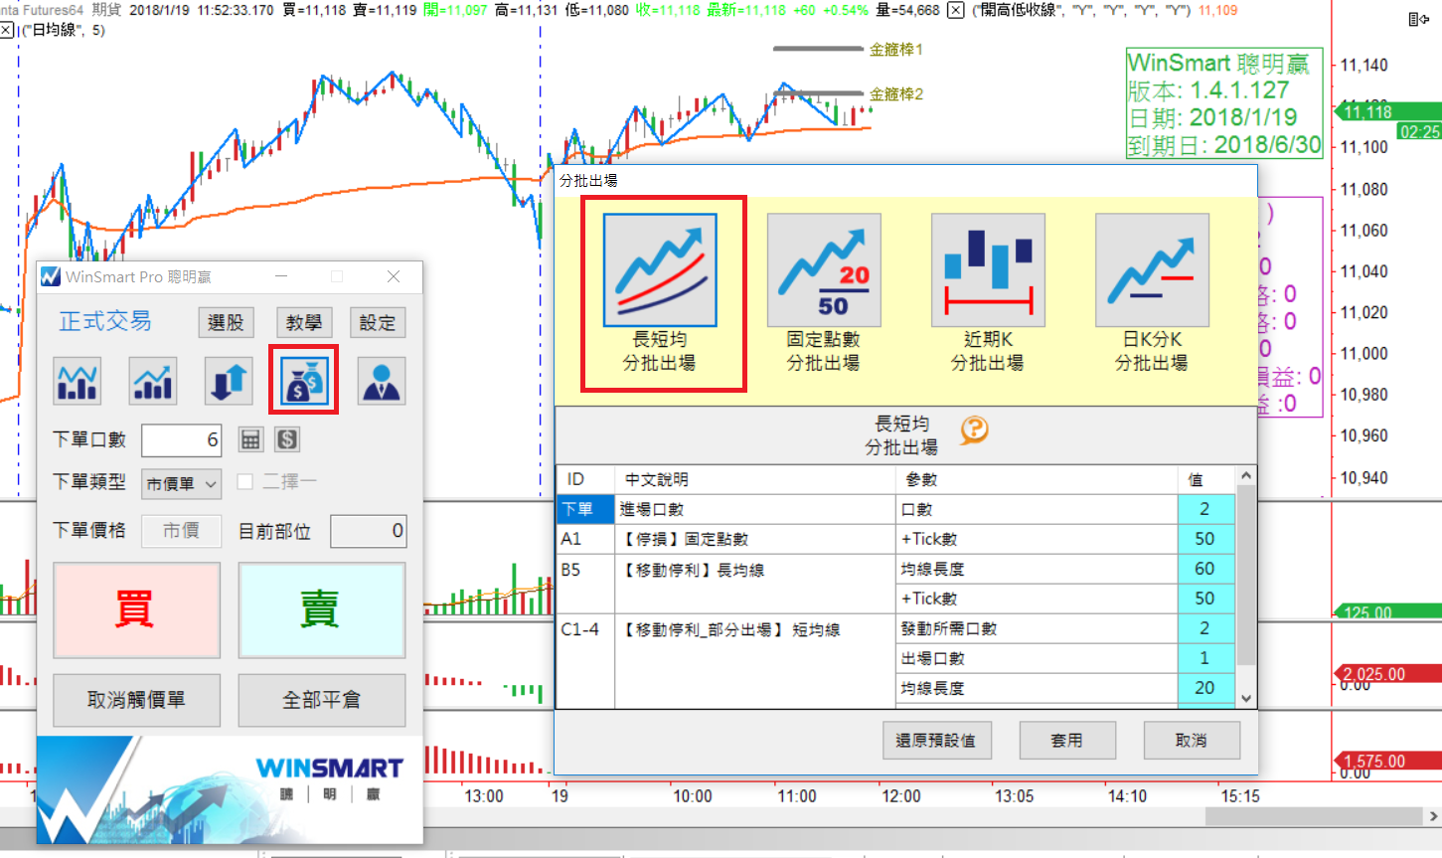This screenshot has width=1442, height=858.
Task: Click the WinSmart Pro title bar logo
Action: coord(51,276)
